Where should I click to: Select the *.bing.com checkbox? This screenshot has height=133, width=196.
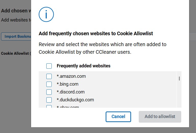tap(49, 84)
